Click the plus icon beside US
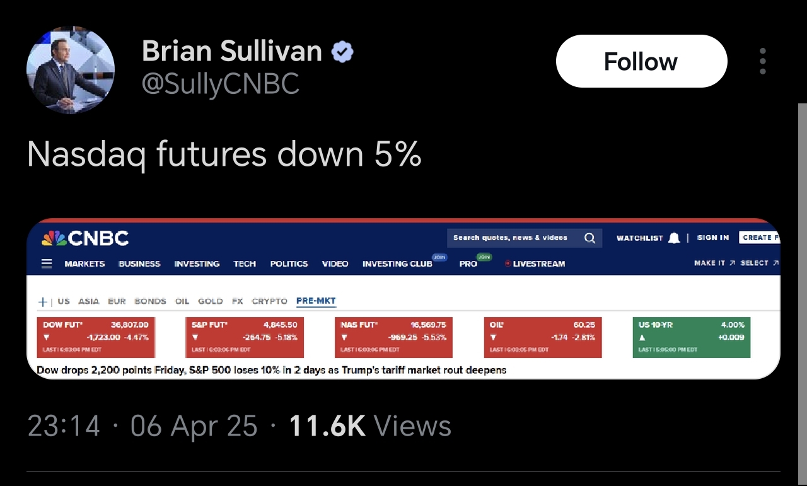807x486 pixels. point(42,301)
